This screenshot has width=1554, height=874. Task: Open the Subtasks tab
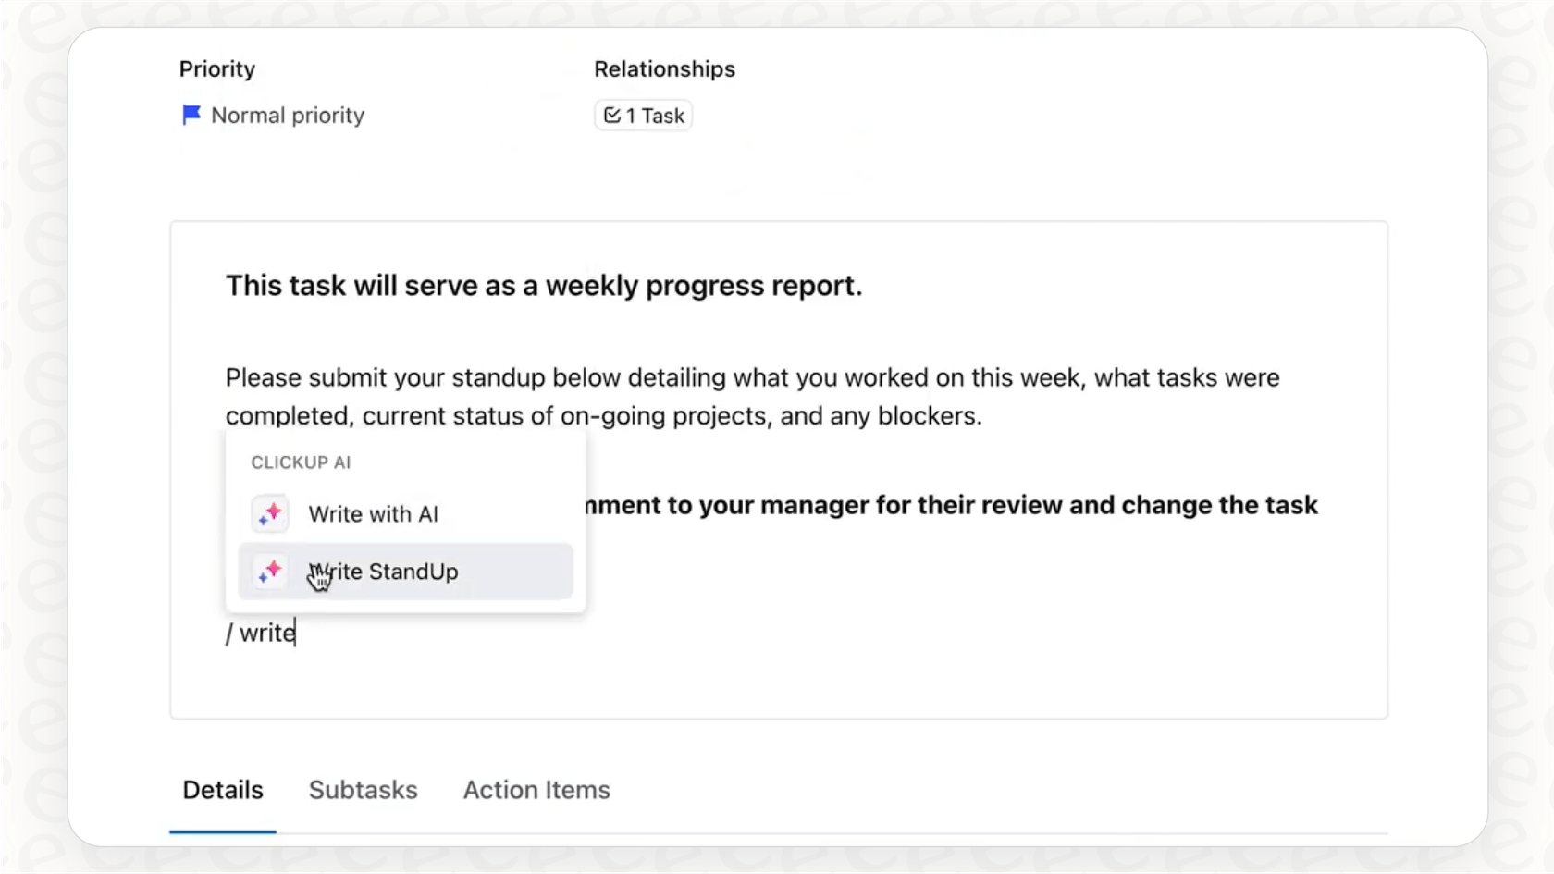point(363,790)
